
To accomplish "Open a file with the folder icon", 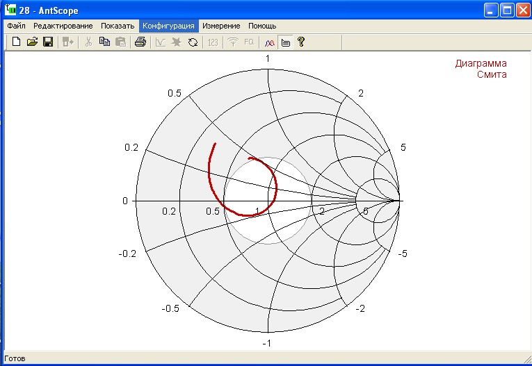I will 32,42.
